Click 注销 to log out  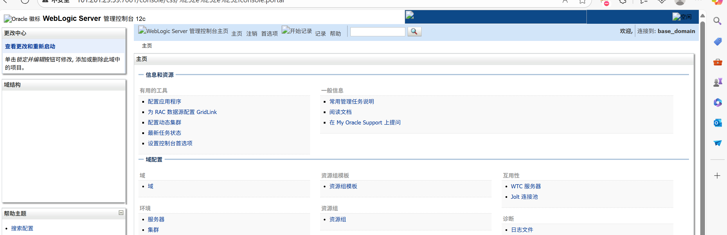pos(252,34)
